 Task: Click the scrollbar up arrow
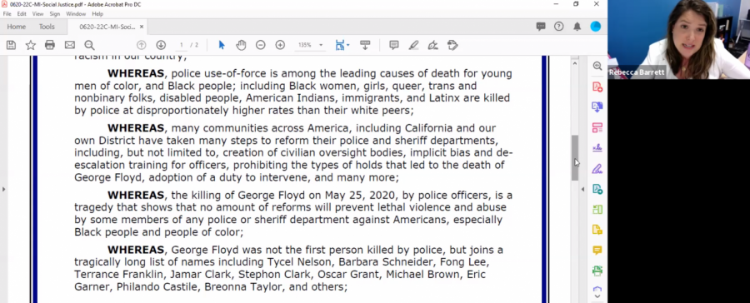[575, 63]
